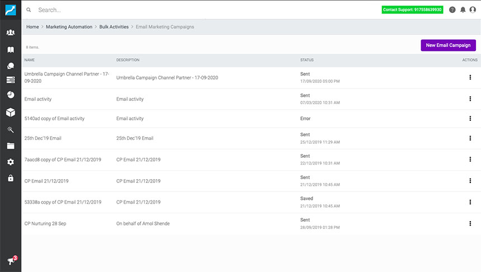The image size is (481, 272).
Task: Open actions menu for Umbrella Campaign row
Action: coord(470,77)
